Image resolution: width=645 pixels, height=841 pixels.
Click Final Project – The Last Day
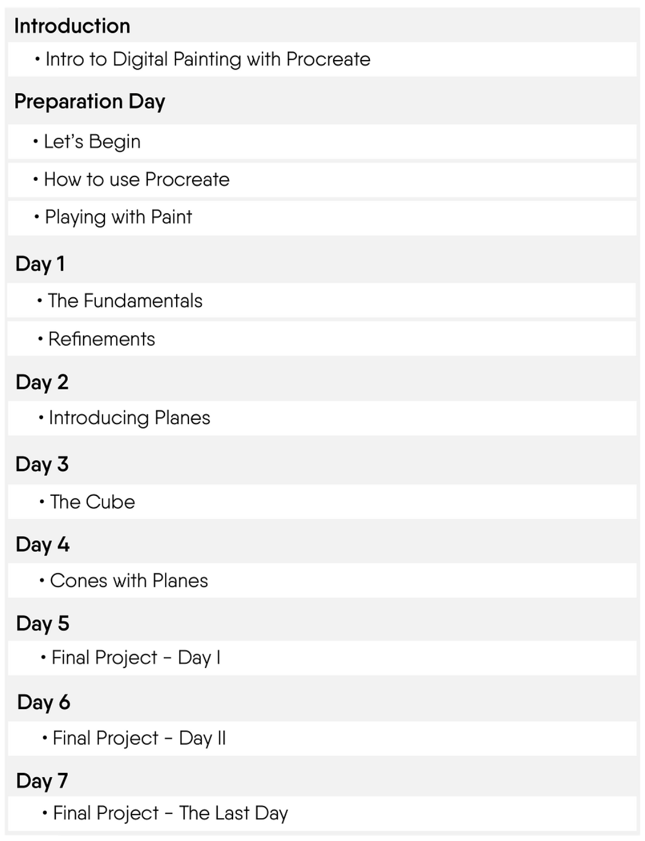click(x=170, y=813)
